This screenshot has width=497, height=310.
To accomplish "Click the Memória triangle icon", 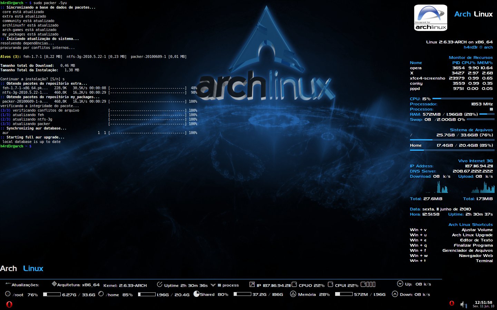I will point(293,294).
